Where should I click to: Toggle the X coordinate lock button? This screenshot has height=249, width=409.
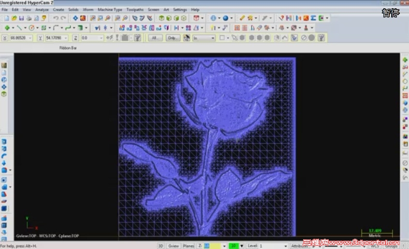click(x=5, y=38)
